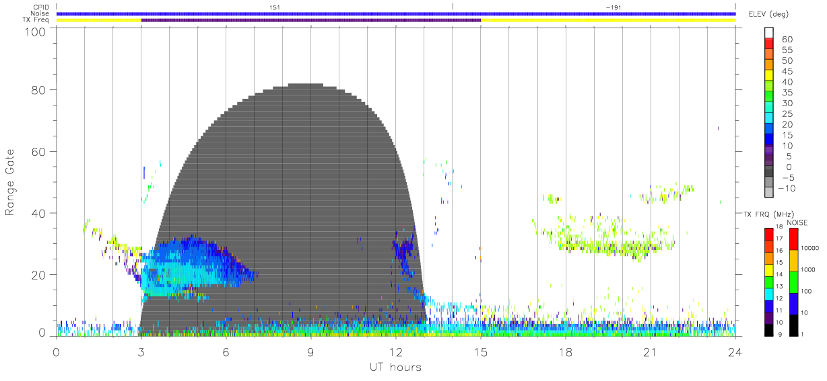827x381 pixels.
Task: Click the '3' tick label on UT hours axis
Action: 141,352
